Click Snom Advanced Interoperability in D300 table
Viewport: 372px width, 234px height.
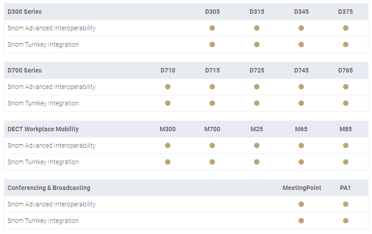pyautogui.click(x=52, y=28)
